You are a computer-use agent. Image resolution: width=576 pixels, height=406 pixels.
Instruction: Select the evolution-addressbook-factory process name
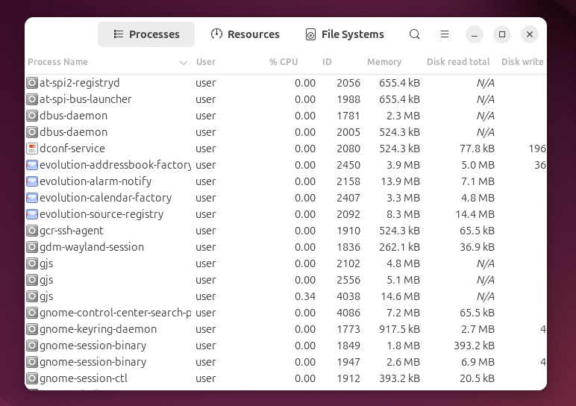click(x=116, y=165)
